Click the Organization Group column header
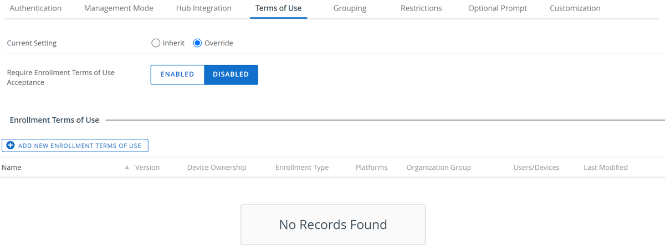The width and height of the screenshot is (665, 250). tap(439, 167)
